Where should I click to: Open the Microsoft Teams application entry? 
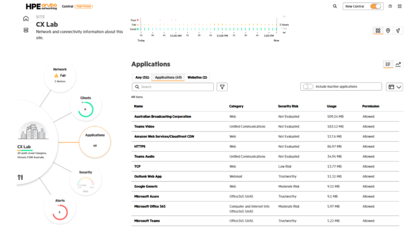(147, 221)
